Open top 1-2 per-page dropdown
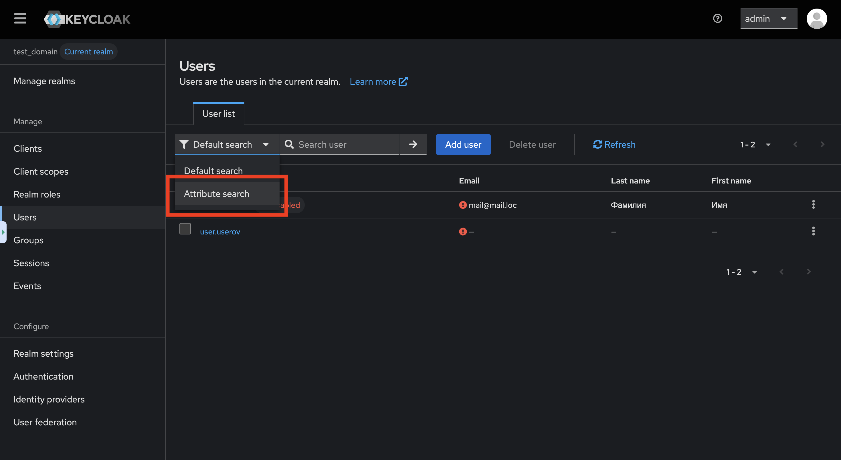 755,144
